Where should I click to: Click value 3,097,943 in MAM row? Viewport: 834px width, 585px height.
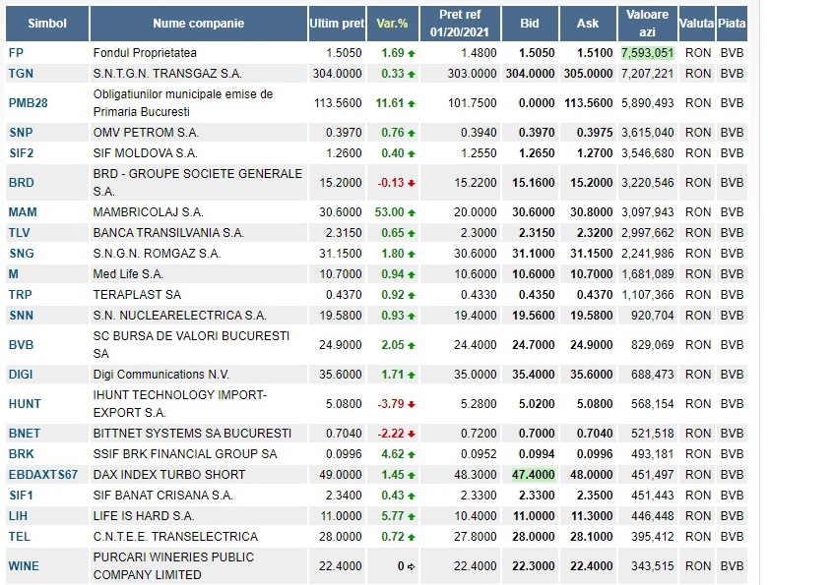click(x=647, y=212)
